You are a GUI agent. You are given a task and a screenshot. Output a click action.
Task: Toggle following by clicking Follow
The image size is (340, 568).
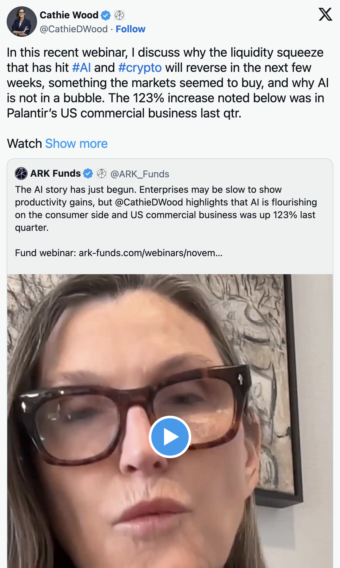tap(130, 29)
